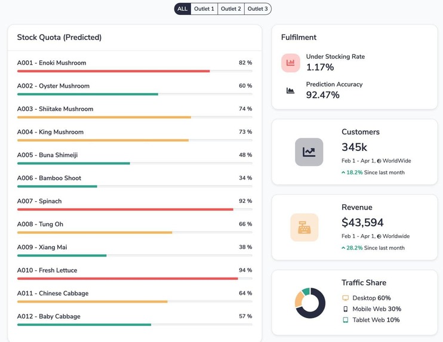Viewport: 443px width, 342px height.
Task: Click the up arrow beside 18.2%
Action: pyautogui.click(x=343, y=172)
